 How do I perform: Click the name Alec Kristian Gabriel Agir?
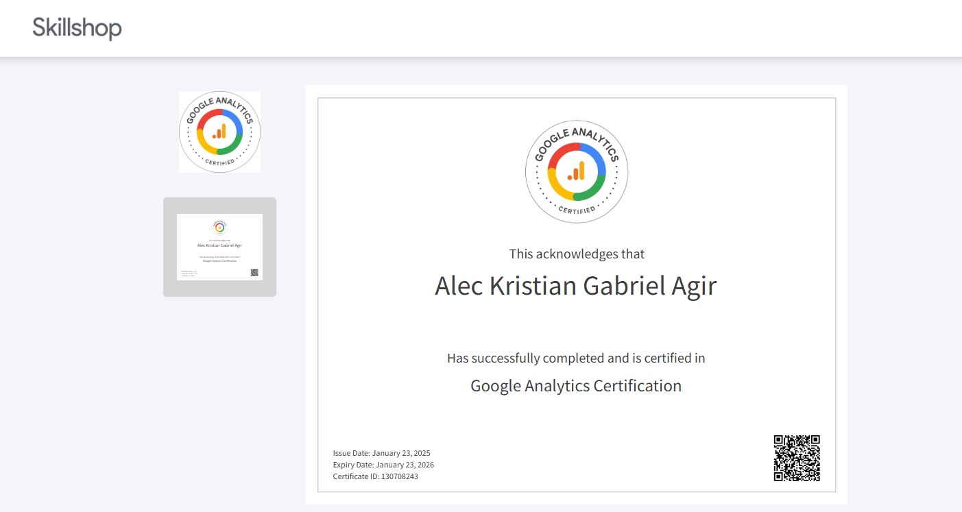point(576,286)
